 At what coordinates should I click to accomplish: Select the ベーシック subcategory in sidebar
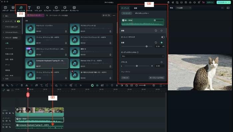point(9,48)
